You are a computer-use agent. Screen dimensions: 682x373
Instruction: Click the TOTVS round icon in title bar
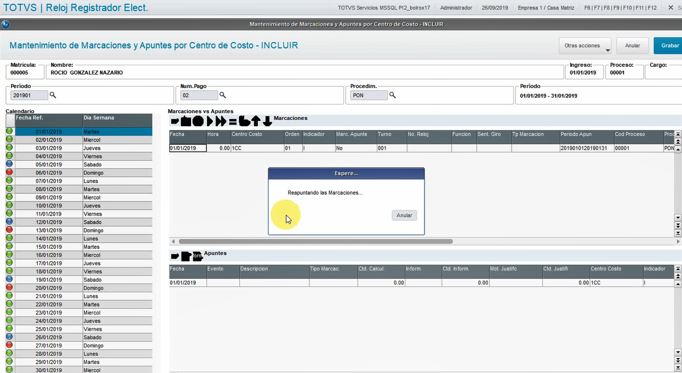coord(5,24)
